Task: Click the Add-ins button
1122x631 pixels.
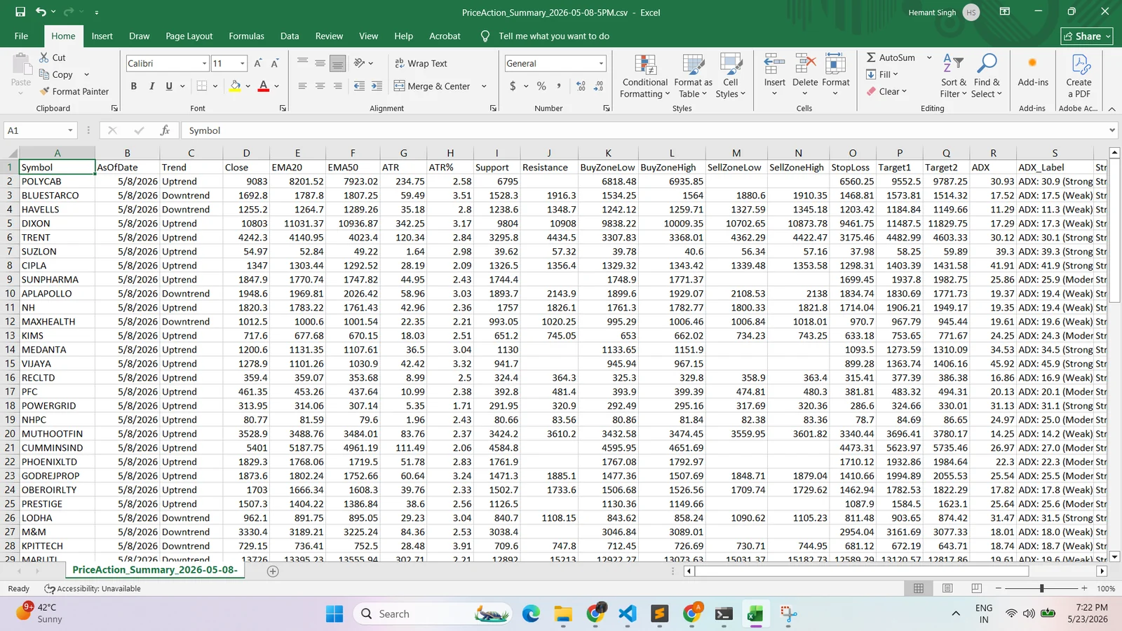Action: 1033,72
